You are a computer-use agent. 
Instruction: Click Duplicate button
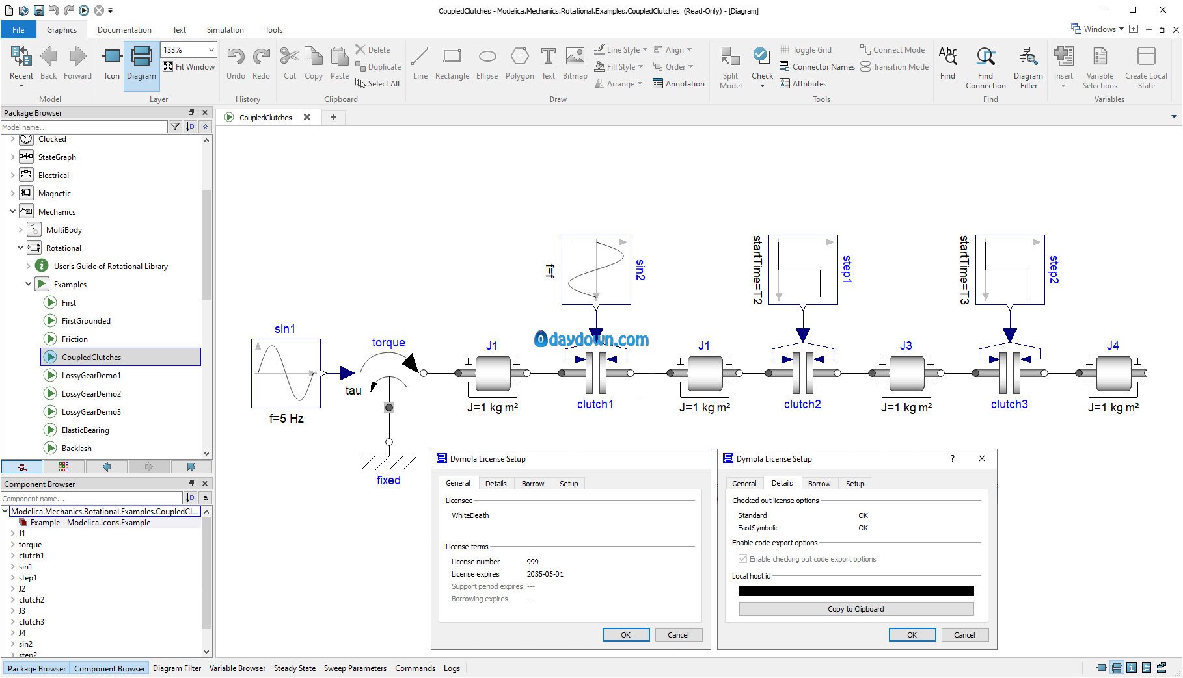(378, 67)
